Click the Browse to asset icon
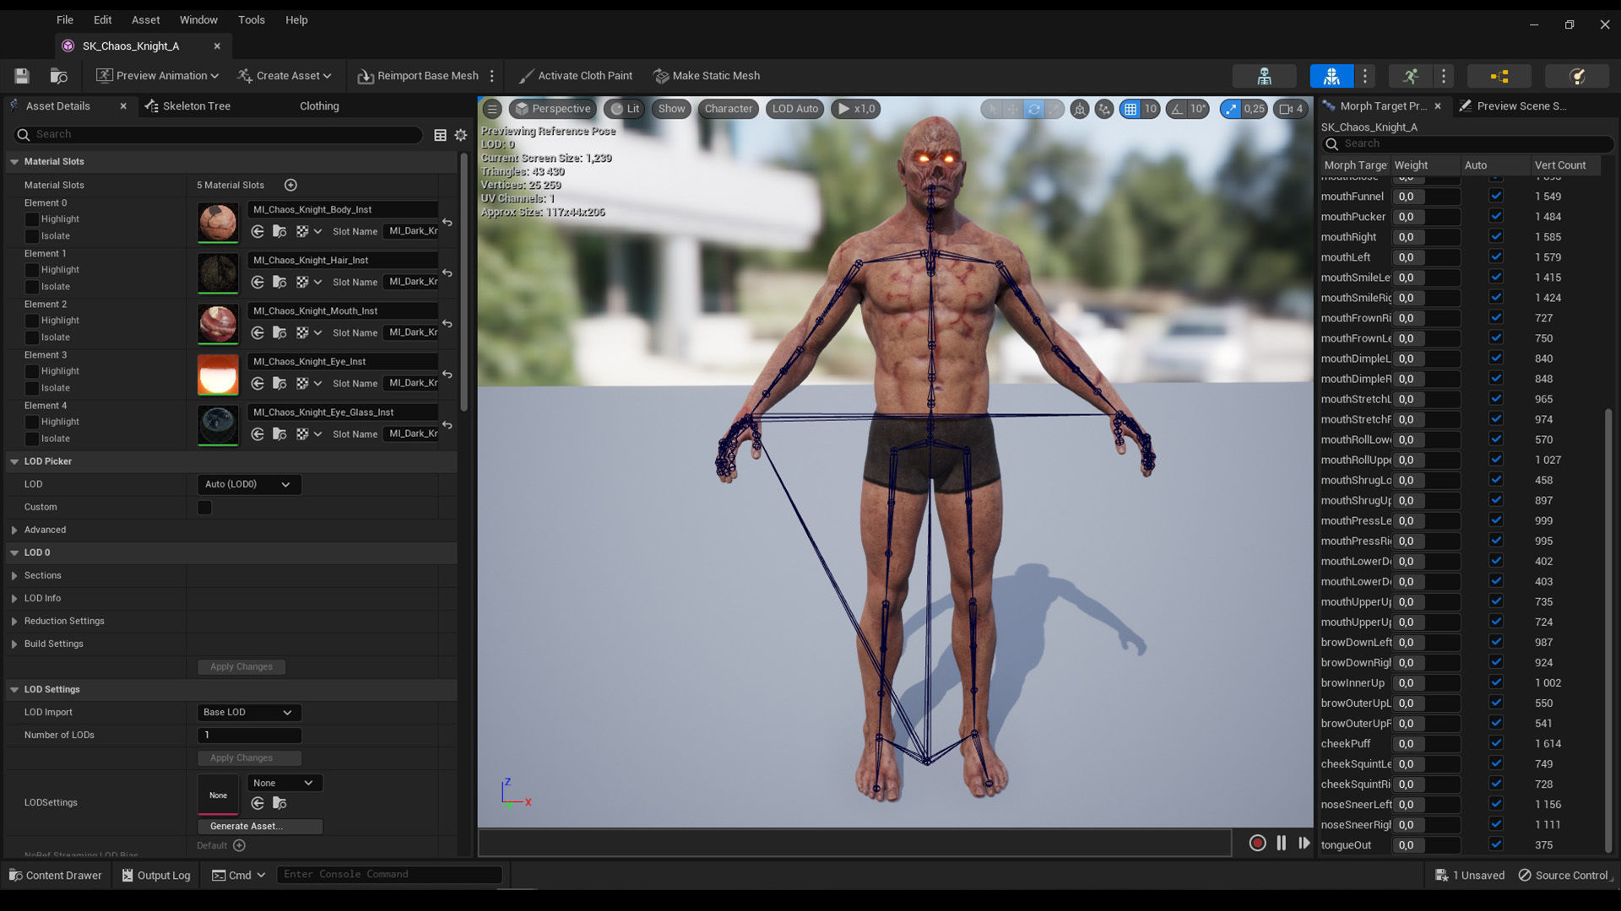The image size is (1621, 911). click(x=58, y=76)
